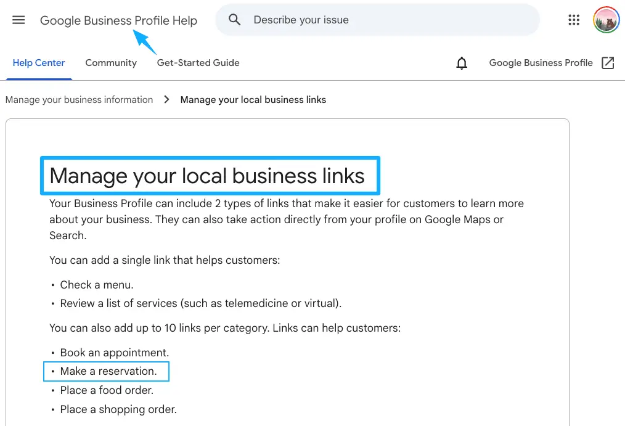The width and height of the screenshot is (625, 426).
Task: Click the search magnifier icon
Action: coord(234,20)
